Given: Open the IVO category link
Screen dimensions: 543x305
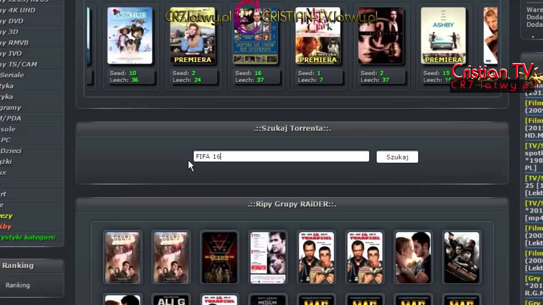Looking at the screenshot, I should pyautogui.click(x=11, y=53).
